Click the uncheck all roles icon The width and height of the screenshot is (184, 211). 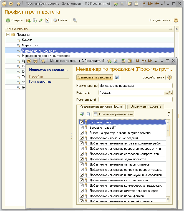(x=88, y=114)
